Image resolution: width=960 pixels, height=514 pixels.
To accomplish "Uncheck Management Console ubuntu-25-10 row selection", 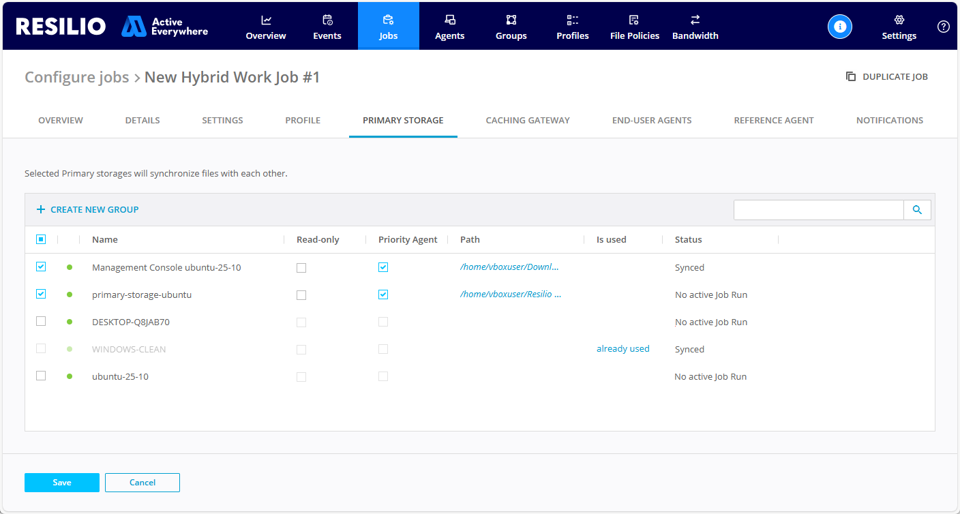I will (41, 267).
